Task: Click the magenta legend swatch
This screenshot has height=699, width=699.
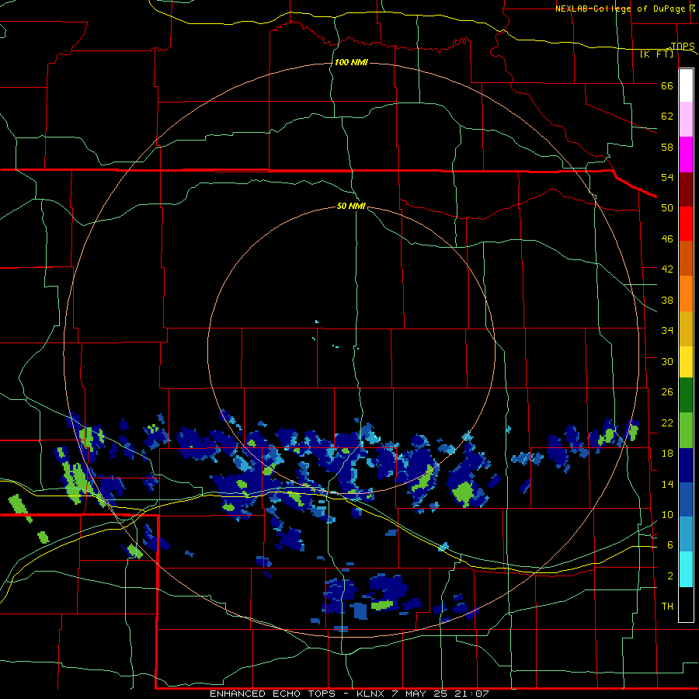Action: pos(686,155)
